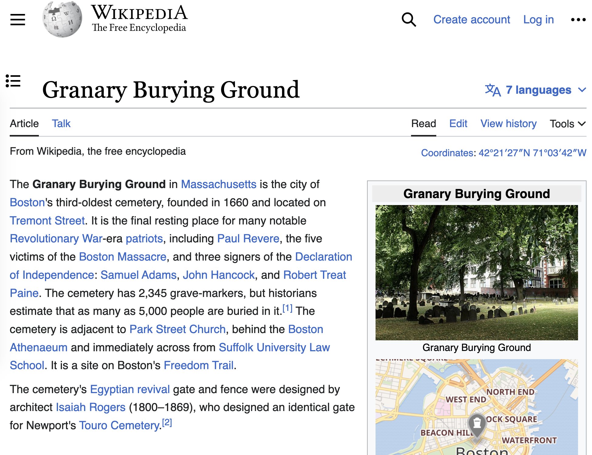Click the Create account link
Image resolution: width=592 pixels, height=455 pixels.
pyautogui.click(x=471, y=20)
